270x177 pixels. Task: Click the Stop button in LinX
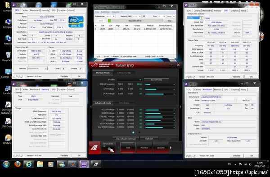pyautogui.click(x=170, y=21)
